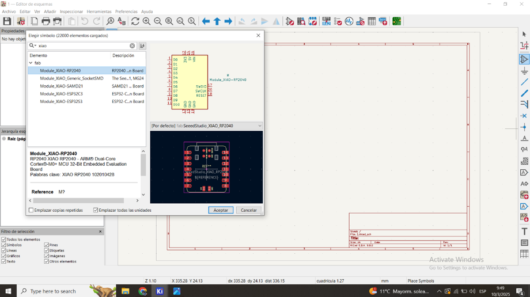Viewport: 530px width, 297px height.
Task: Click the Aceptar button
Action: pyautogui.click(x=221, y=210)
